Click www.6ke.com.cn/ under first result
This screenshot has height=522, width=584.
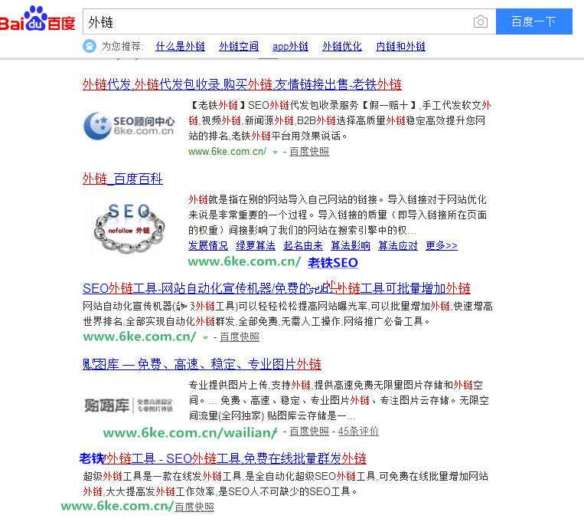coord(227,152)
